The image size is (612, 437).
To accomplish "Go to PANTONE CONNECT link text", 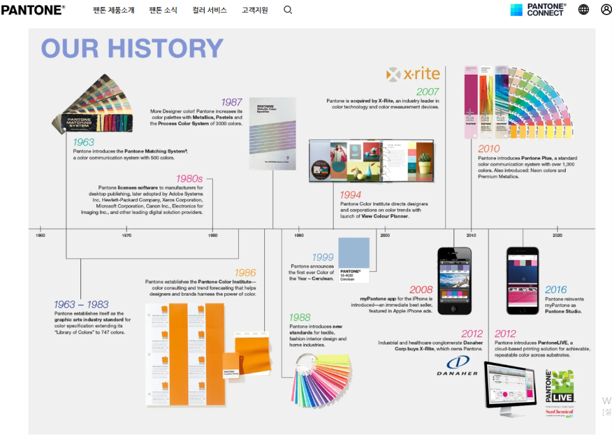I will (546, 9).
